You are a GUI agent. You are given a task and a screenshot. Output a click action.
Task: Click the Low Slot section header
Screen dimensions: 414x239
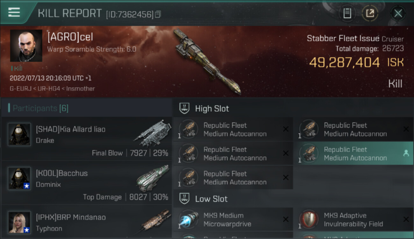211,199
